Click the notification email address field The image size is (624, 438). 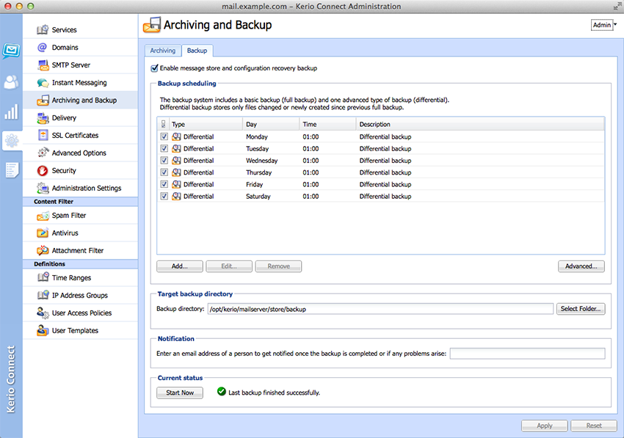tap(527, 354)
